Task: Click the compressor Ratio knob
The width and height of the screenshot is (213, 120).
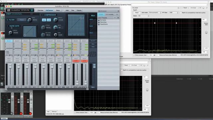Action: click(56, 27)
